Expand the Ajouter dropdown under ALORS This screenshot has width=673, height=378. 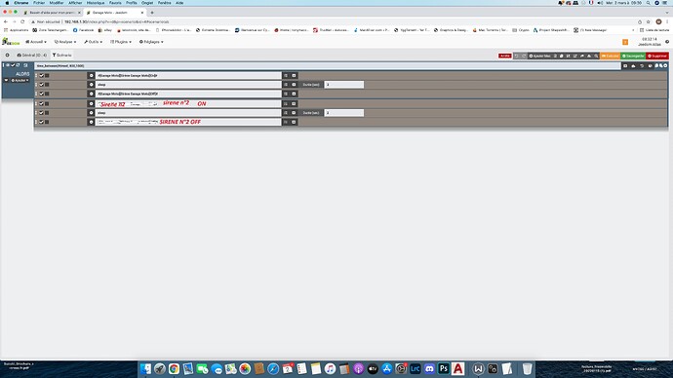20,80
